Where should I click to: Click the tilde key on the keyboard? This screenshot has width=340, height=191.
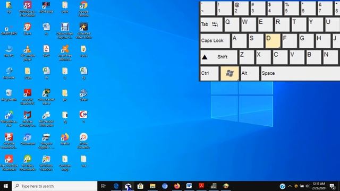pyautogui.click(x=208, y=8)
